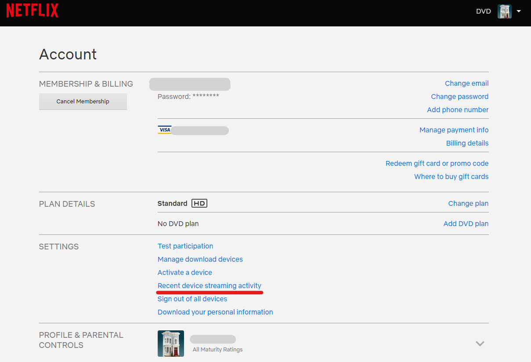
Task: Open Redeem gift card or promo code
Action: (x=437, y=163)
